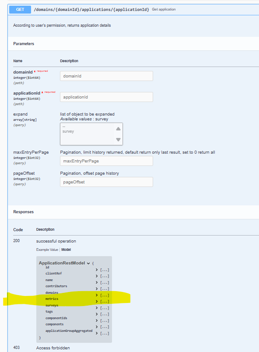Focus the domainId input field

(106, 76)
